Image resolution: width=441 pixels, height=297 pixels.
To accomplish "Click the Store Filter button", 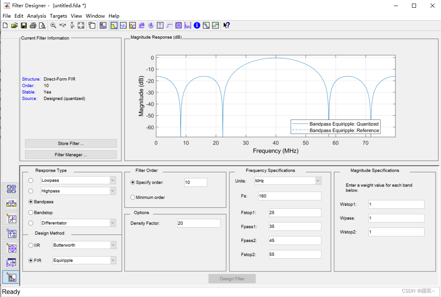I will tap(71, 143).
